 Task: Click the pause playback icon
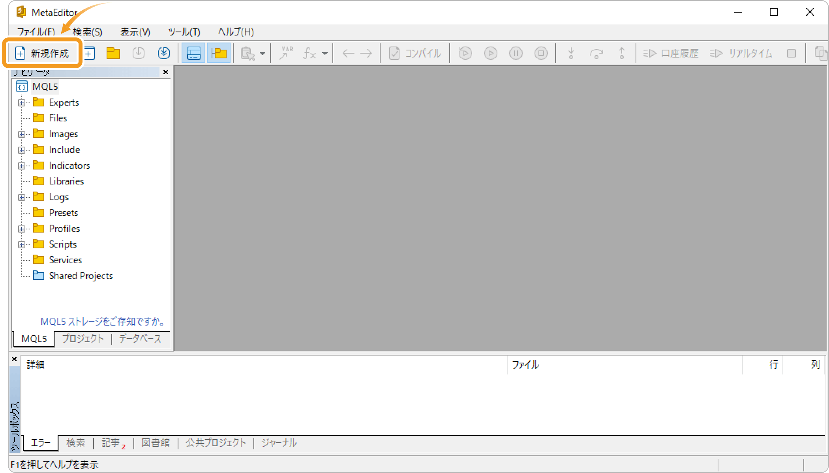[x=515, y=53]
